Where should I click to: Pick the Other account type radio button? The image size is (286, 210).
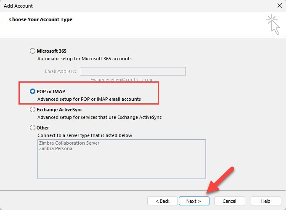(33, 128)
